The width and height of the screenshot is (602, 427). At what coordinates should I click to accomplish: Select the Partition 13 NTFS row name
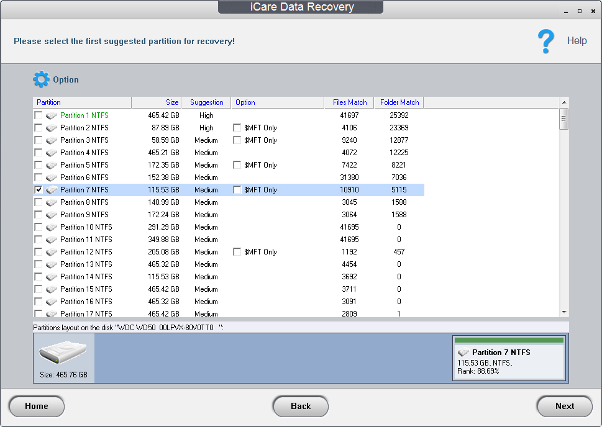(x=86, y=264)
